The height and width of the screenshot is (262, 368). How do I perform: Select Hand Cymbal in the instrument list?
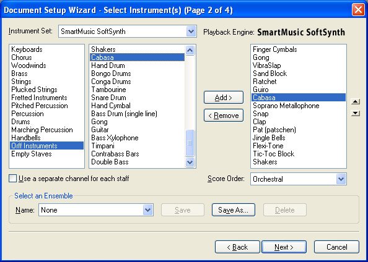point(138,106)
